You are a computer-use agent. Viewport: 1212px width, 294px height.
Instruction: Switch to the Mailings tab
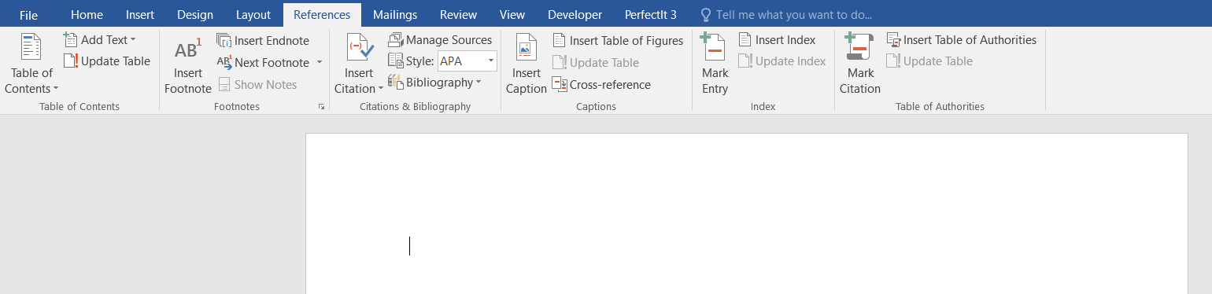pos(395,15)
